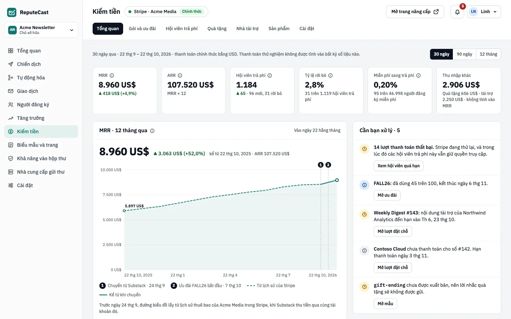Click the Hội viên trả phí card info icon
Viewport: 511px width, 319px height.
(270, 75)
